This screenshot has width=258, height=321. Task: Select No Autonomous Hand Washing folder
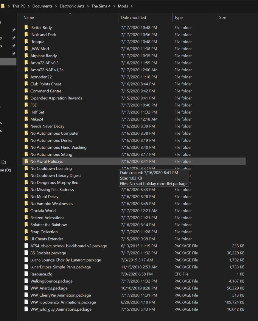tap(58, 147)
